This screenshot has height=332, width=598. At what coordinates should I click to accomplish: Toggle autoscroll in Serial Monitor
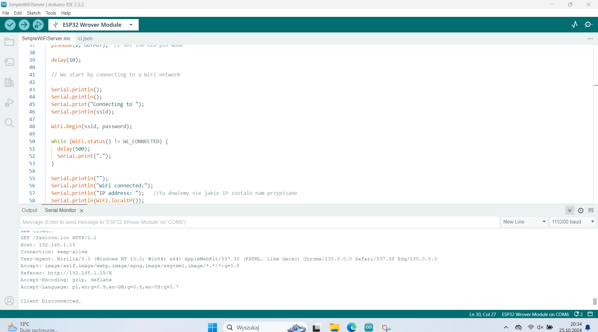570,210
